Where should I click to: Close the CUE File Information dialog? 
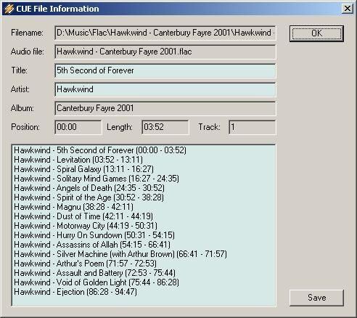(x=348, y=9)
